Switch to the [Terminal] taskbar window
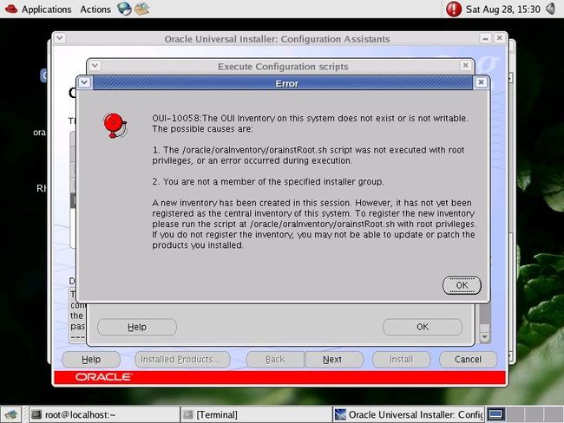This screenshot has height=423, width=564. pyautogui.click(x=256, y=414)
